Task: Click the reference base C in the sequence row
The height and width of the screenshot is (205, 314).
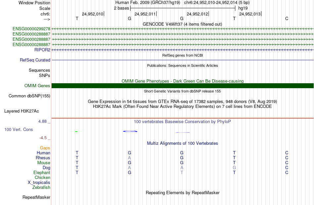Action: click(287, 18)
